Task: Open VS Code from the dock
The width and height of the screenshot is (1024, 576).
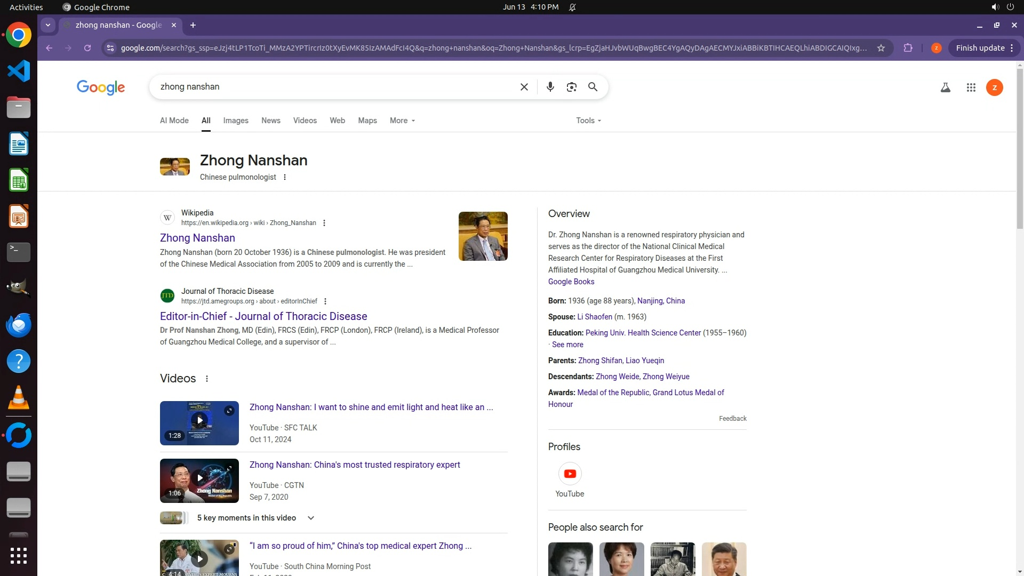Action: [x=19, y=71]
